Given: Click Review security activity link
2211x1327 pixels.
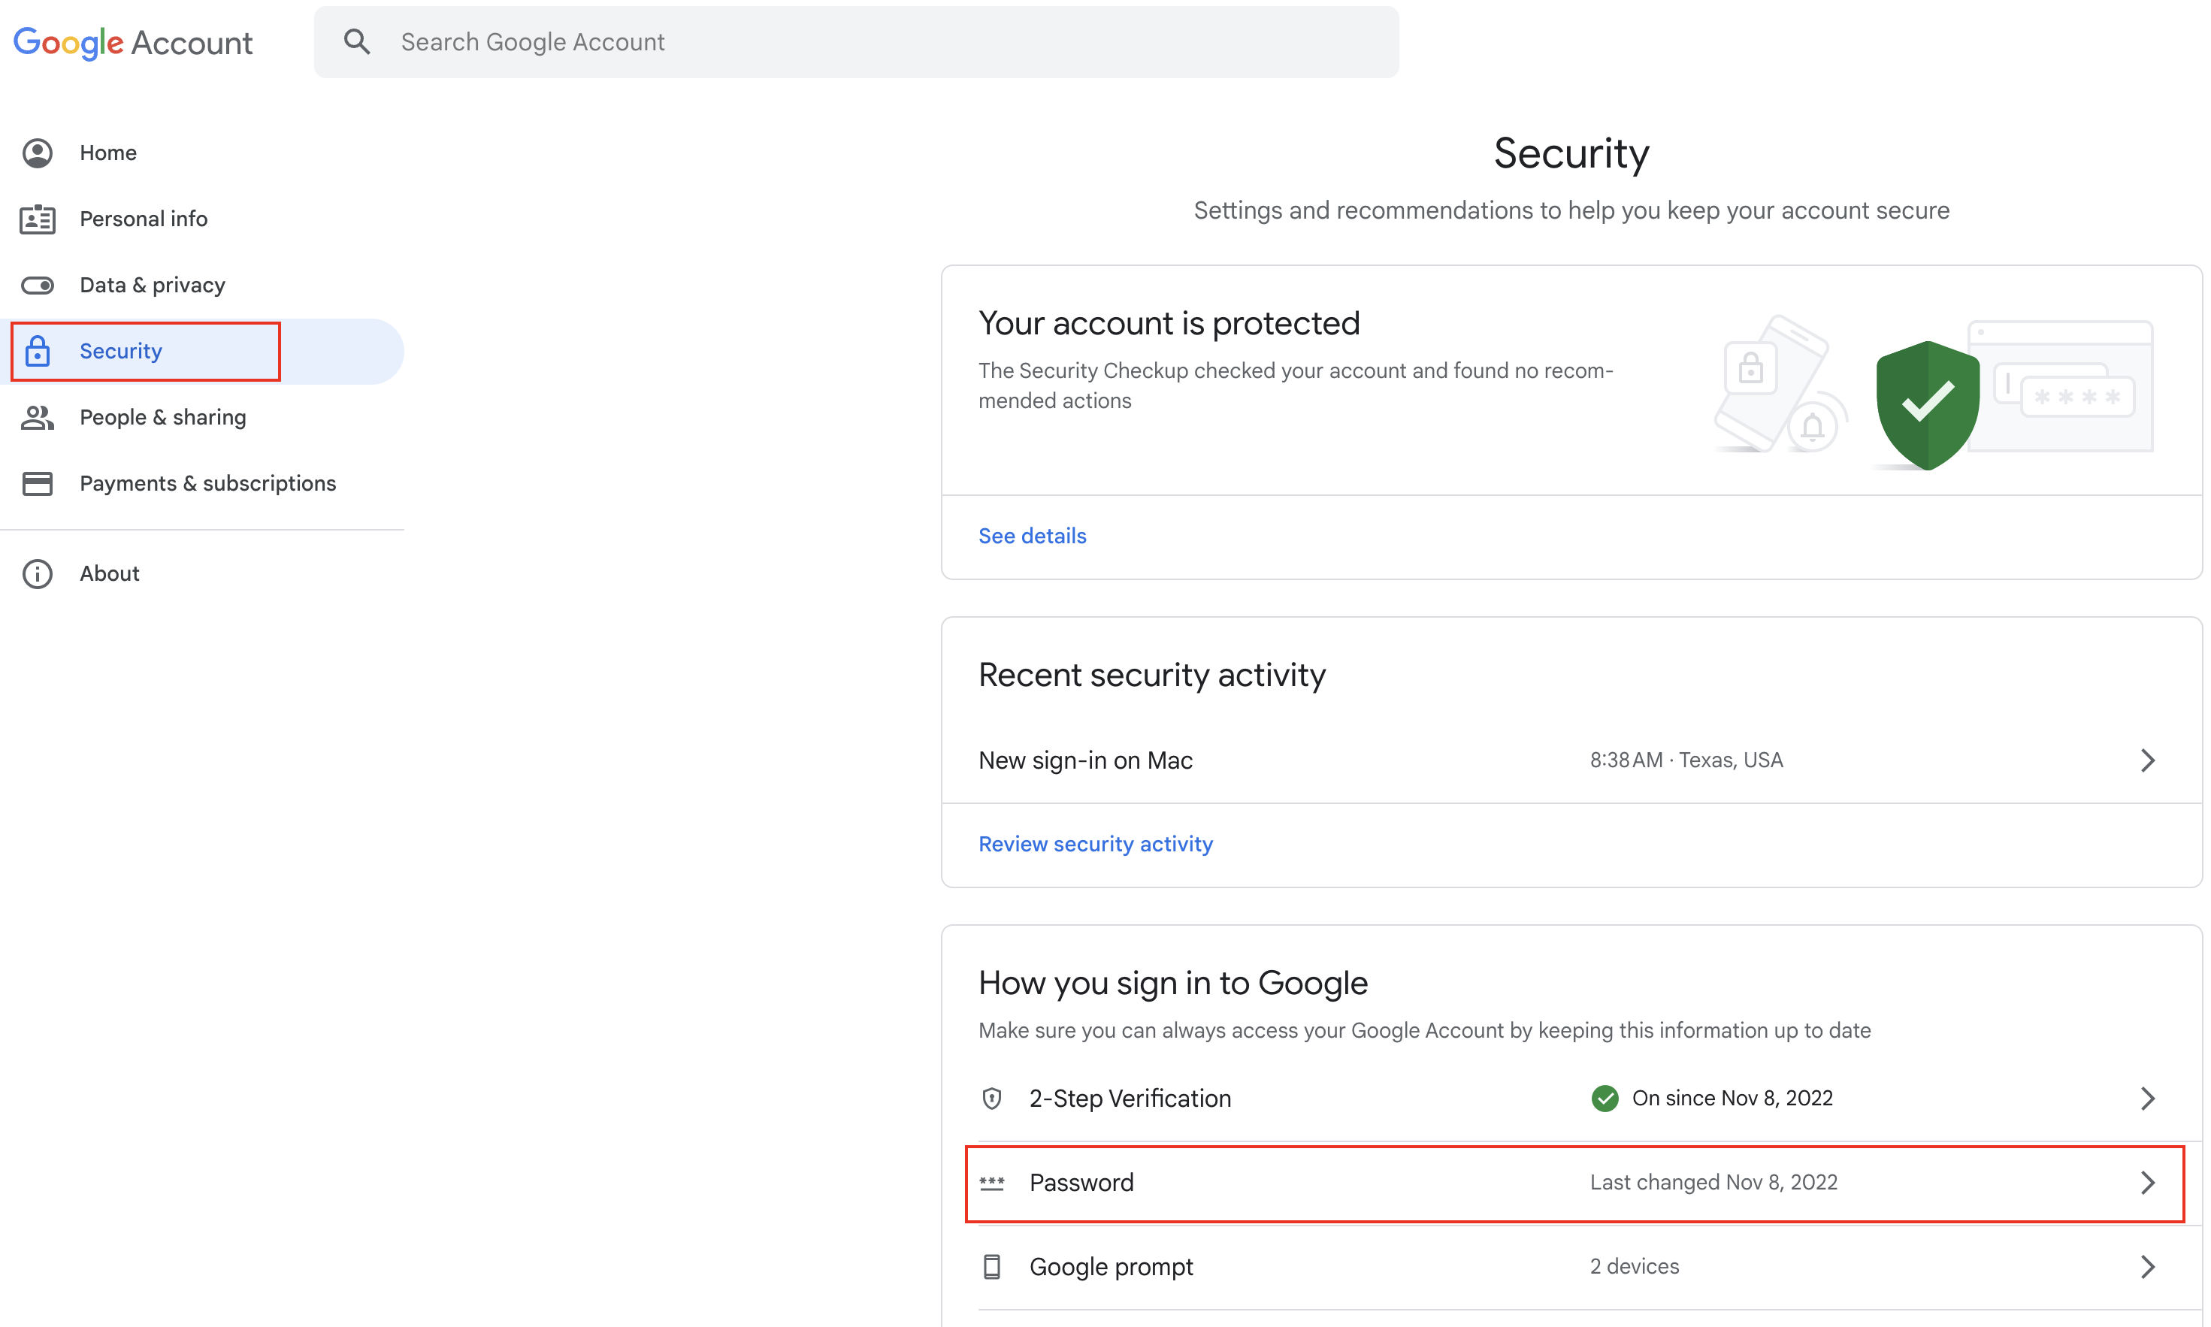Looking at the screenshot, I should point(1095,844).
